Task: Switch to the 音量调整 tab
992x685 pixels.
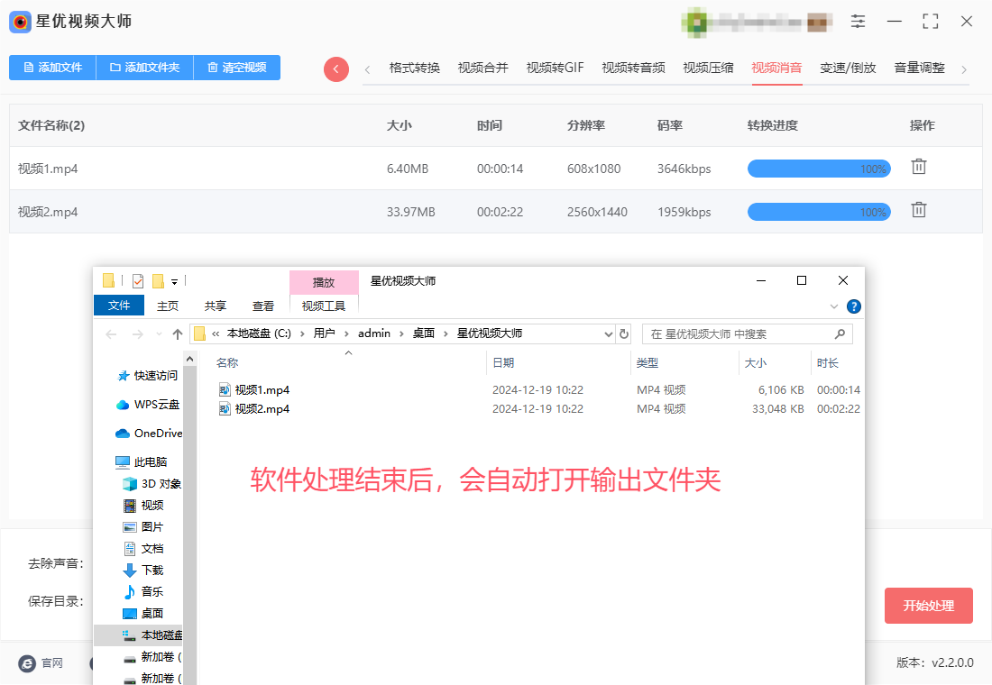Action: (x=920, y=68)
